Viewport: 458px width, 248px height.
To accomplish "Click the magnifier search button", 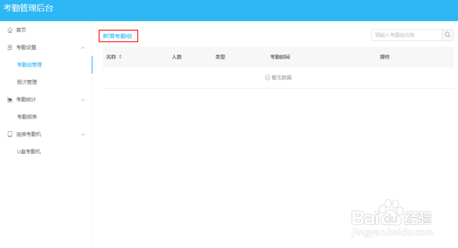I will 447,35.
